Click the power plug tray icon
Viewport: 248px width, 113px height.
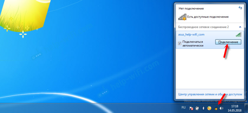point(197,108)
